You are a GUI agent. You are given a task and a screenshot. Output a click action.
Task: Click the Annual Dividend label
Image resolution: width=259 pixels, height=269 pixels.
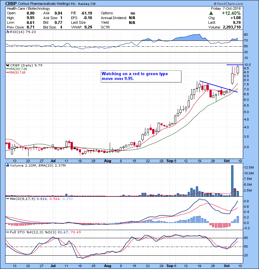(x=114, y=18)
